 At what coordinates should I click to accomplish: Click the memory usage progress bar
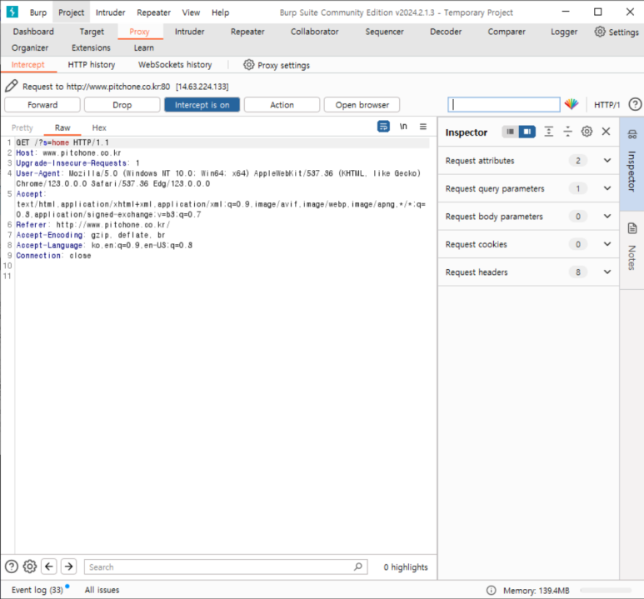(x=606, y=591)
